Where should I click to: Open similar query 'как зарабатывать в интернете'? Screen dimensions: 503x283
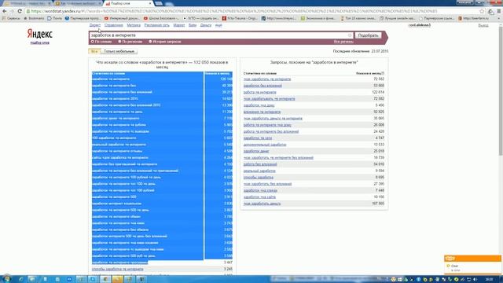(x=269, y=99)
